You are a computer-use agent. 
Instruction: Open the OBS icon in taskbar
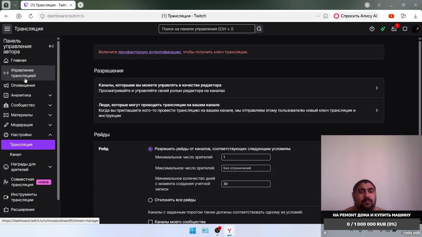pos(217,230)
